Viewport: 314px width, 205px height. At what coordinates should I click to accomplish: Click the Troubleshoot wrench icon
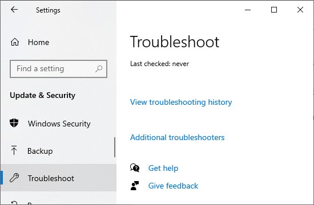tap(14, 178)
